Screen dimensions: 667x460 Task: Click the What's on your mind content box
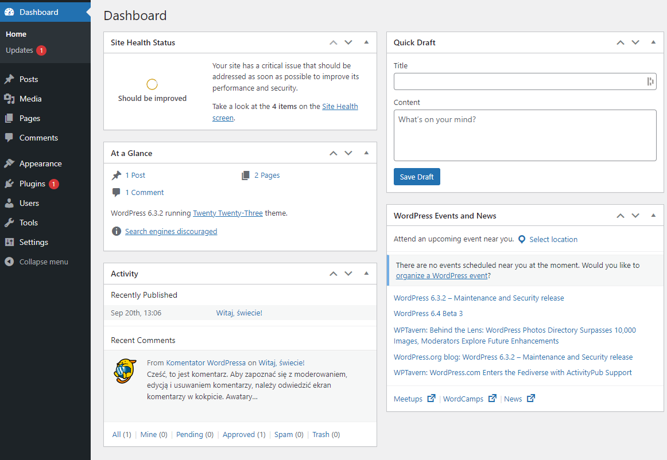525,135
